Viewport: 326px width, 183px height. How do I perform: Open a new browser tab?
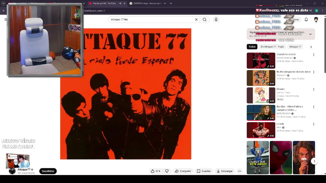pos(171,3)
